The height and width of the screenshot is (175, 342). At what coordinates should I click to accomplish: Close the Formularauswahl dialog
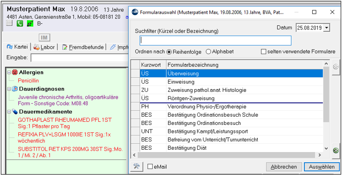pyautogui.click(x=332, y=12)
